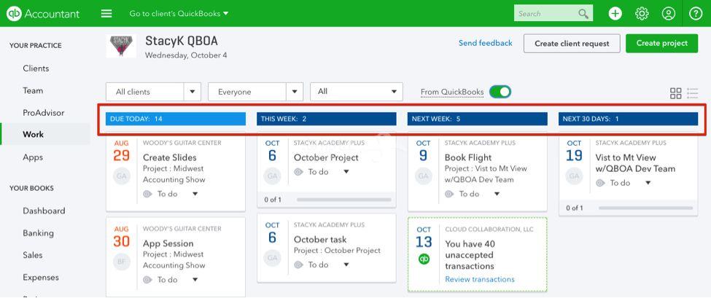Open Banking in the left sidebar
This screenshot has width=711, height=298.
pos(38,232)
